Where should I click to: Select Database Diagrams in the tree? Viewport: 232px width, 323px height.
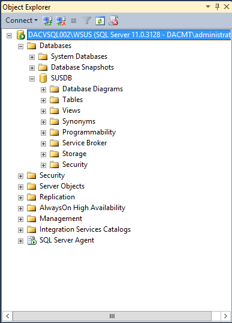pos(92,89)
